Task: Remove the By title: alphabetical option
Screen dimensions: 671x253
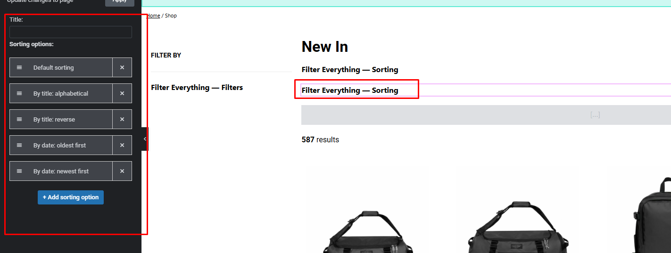Action: [x=122, y=93]
